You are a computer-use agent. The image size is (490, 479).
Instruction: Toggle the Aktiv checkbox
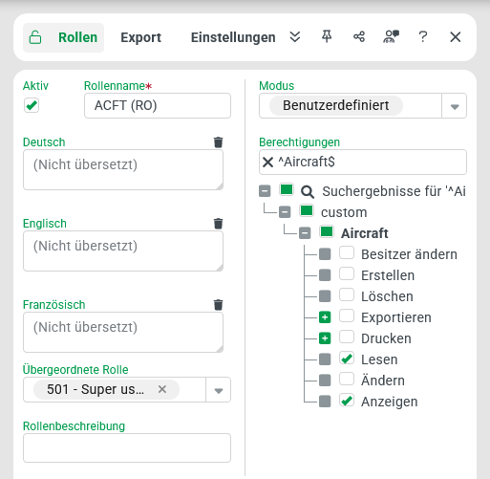pyautogui.click(x=32, y=105)
